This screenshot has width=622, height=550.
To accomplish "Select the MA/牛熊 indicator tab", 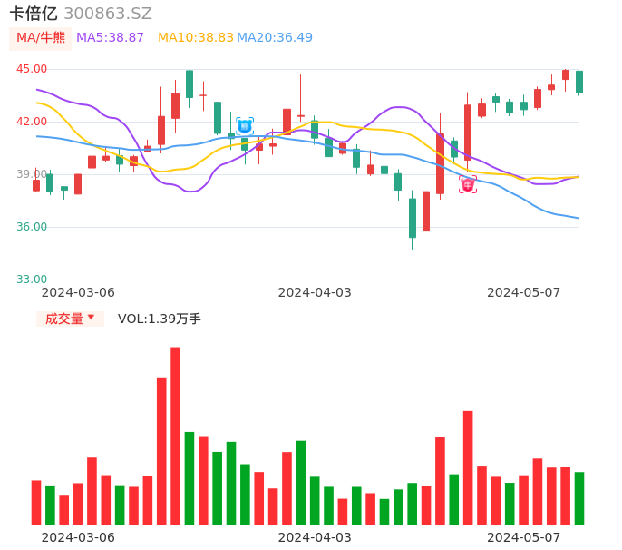I will click(x=40, y=38).
